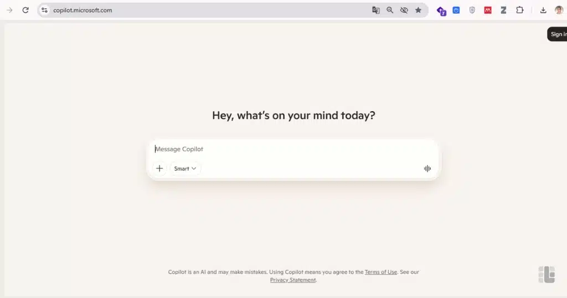Start voice input with waveform icon
Viewport: 567px width, 298px height.
coord(427,168)
